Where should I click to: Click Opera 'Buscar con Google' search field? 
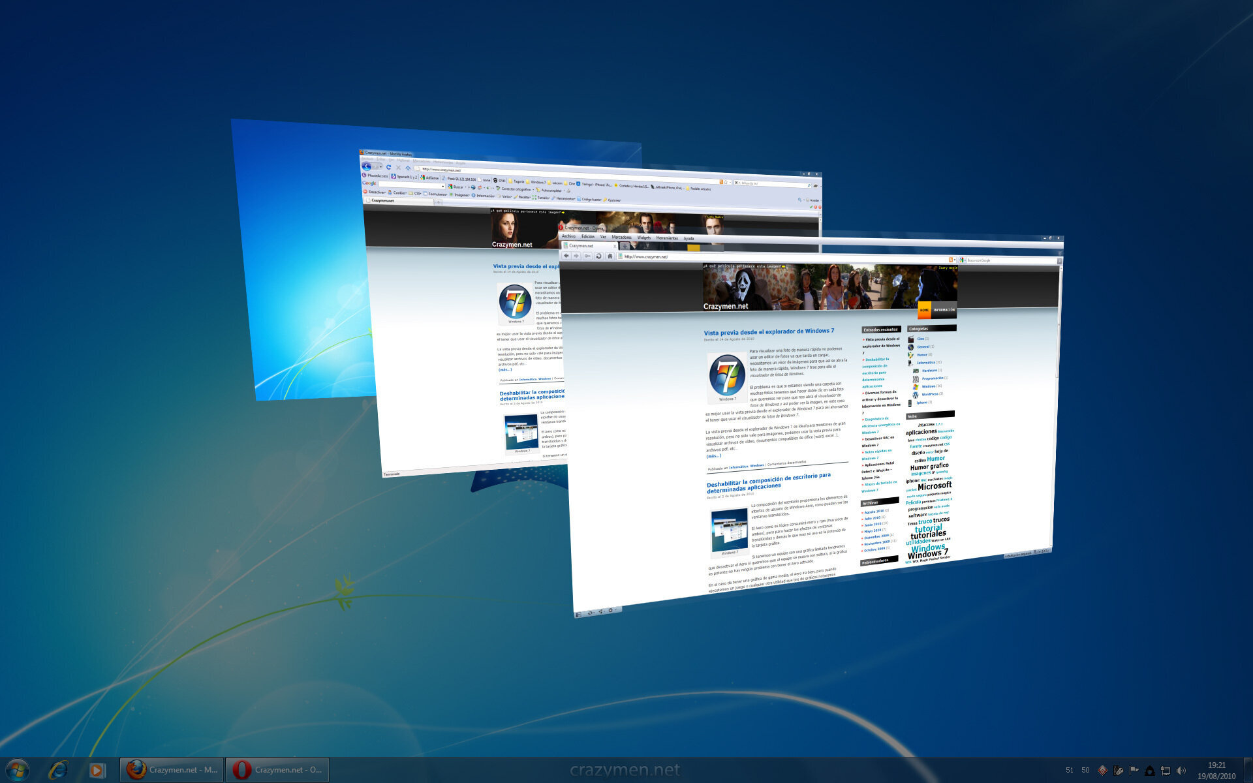[1011, 260]
